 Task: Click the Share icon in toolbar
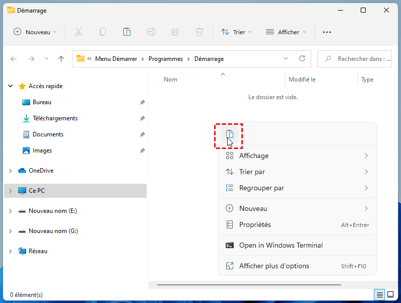click(x=175, y=32)
